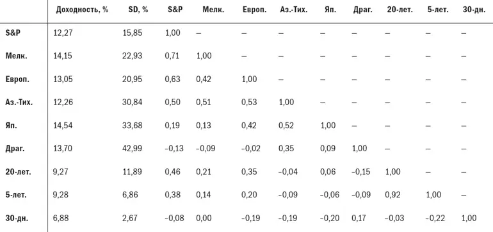493x232 pixels.
Task: Click S&P return value 12,27
Action: (x=63, y=33)
